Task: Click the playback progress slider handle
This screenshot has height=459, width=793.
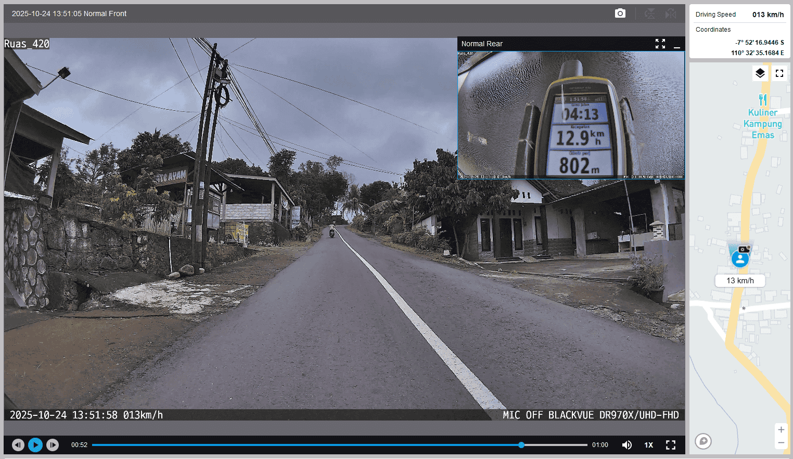Action: 521,445
